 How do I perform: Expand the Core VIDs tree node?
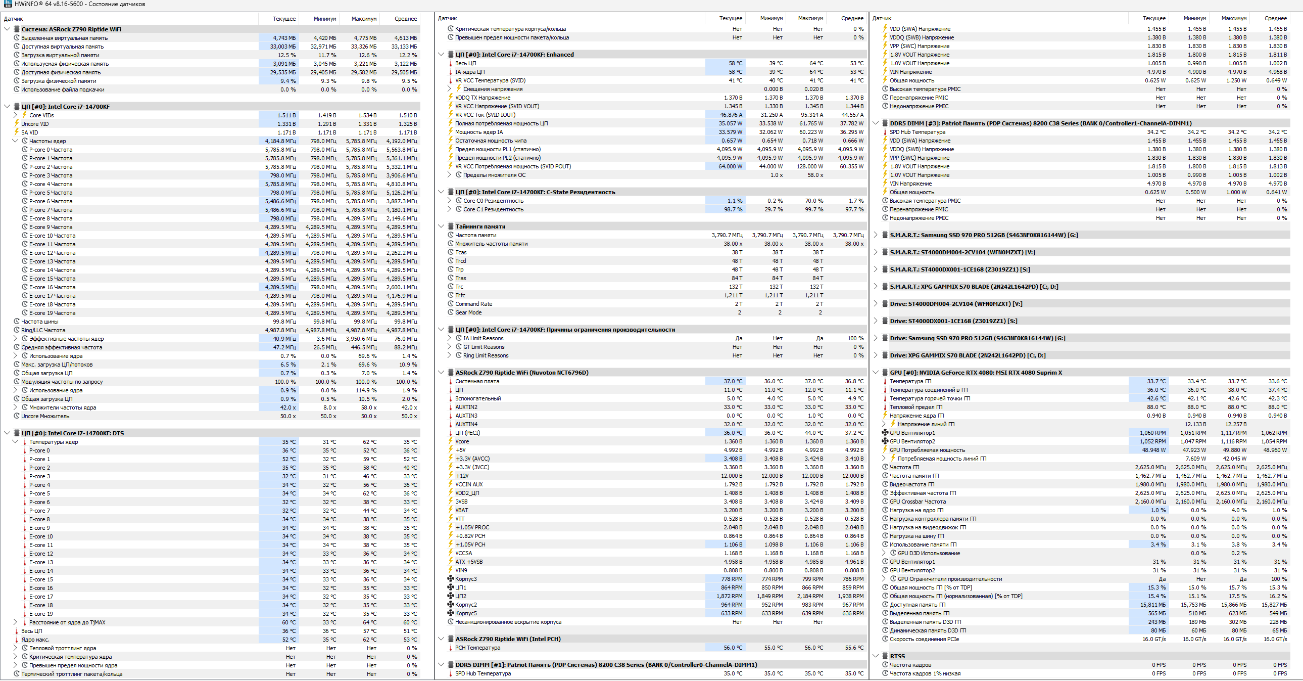pos(15,115)
